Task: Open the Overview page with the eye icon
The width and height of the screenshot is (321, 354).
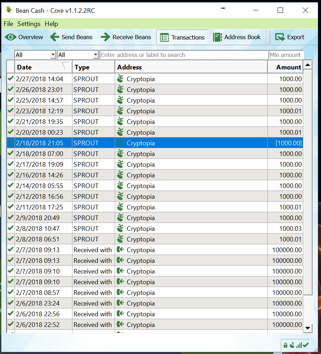Action: (24, 37)
